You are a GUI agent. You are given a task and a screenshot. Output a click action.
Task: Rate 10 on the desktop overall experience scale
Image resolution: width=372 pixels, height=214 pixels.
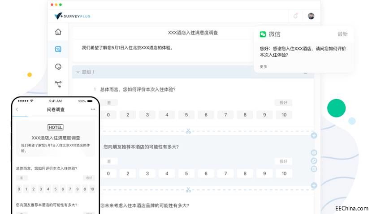pyautogui.click(x=284, y=115)
